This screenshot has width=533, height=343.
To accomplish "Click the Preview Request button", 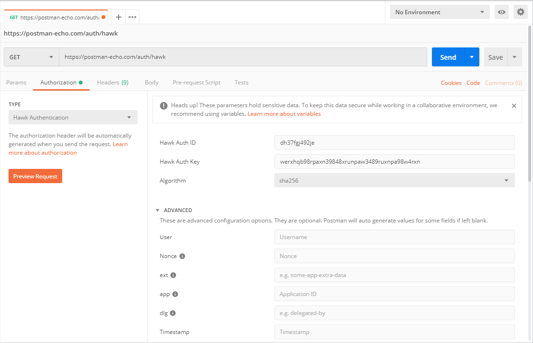I will coord(35,176).
